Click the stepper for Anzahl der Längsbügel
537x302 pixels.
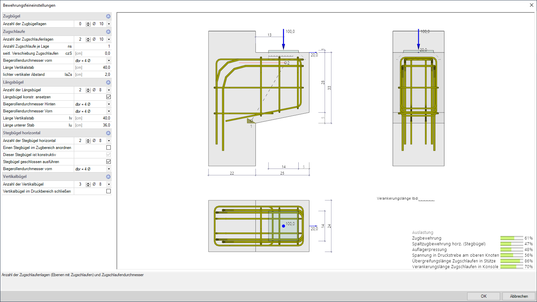(88, 90)
